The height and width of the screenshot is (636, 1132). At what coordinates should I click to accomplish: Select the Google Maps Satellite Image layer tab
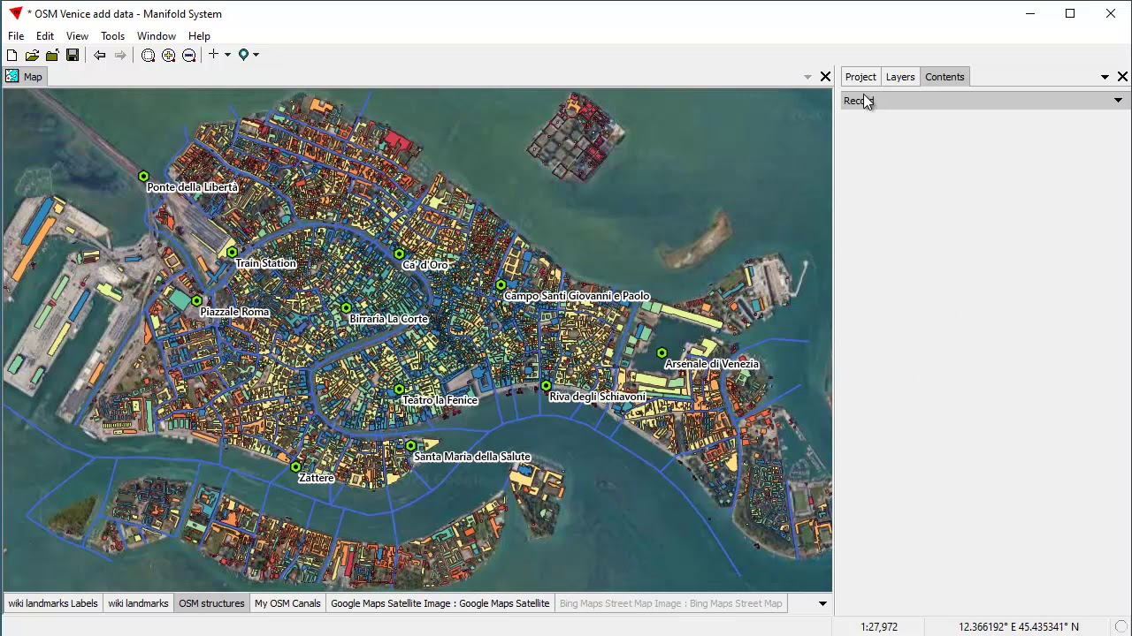click(x=440, y=603)
